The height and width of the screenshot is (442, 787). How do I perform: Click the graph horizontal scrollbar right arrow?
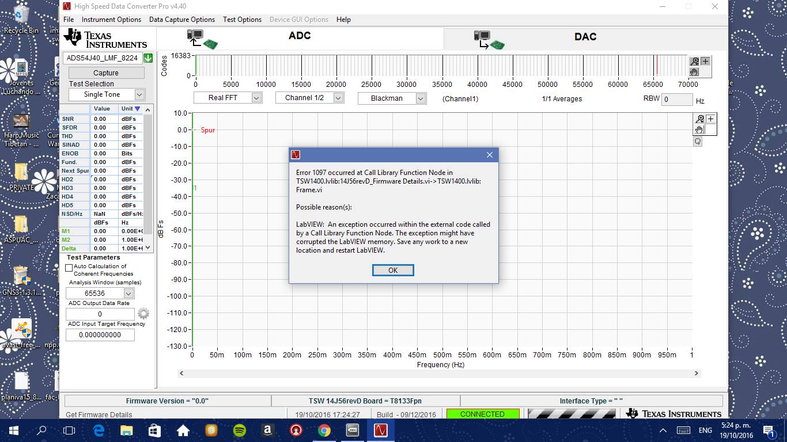pyautogui.click(x=696, y=373)
